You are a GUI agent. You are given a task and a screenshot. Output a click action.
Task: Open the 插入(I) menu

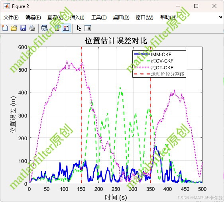pos(77,18)
